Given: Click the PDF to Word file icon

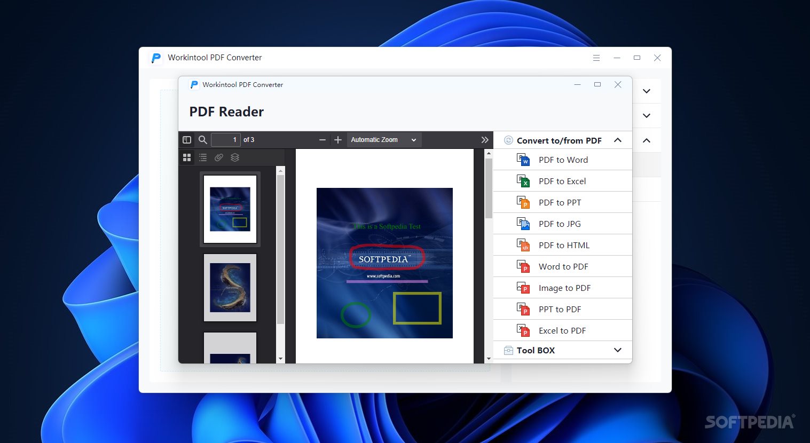Looking at the screenshot, I should pos(523,160).
